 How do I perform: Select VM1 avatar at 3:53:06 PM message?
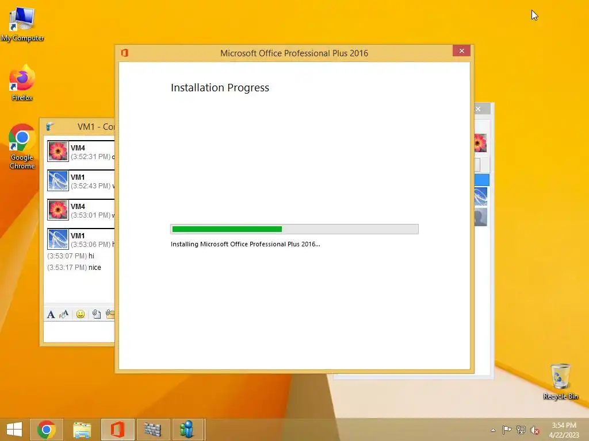pos(58,239)
